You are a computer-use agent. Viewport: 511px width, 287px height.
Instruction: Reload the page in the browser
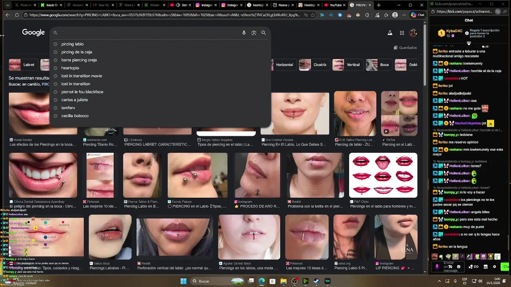point(17,15)
